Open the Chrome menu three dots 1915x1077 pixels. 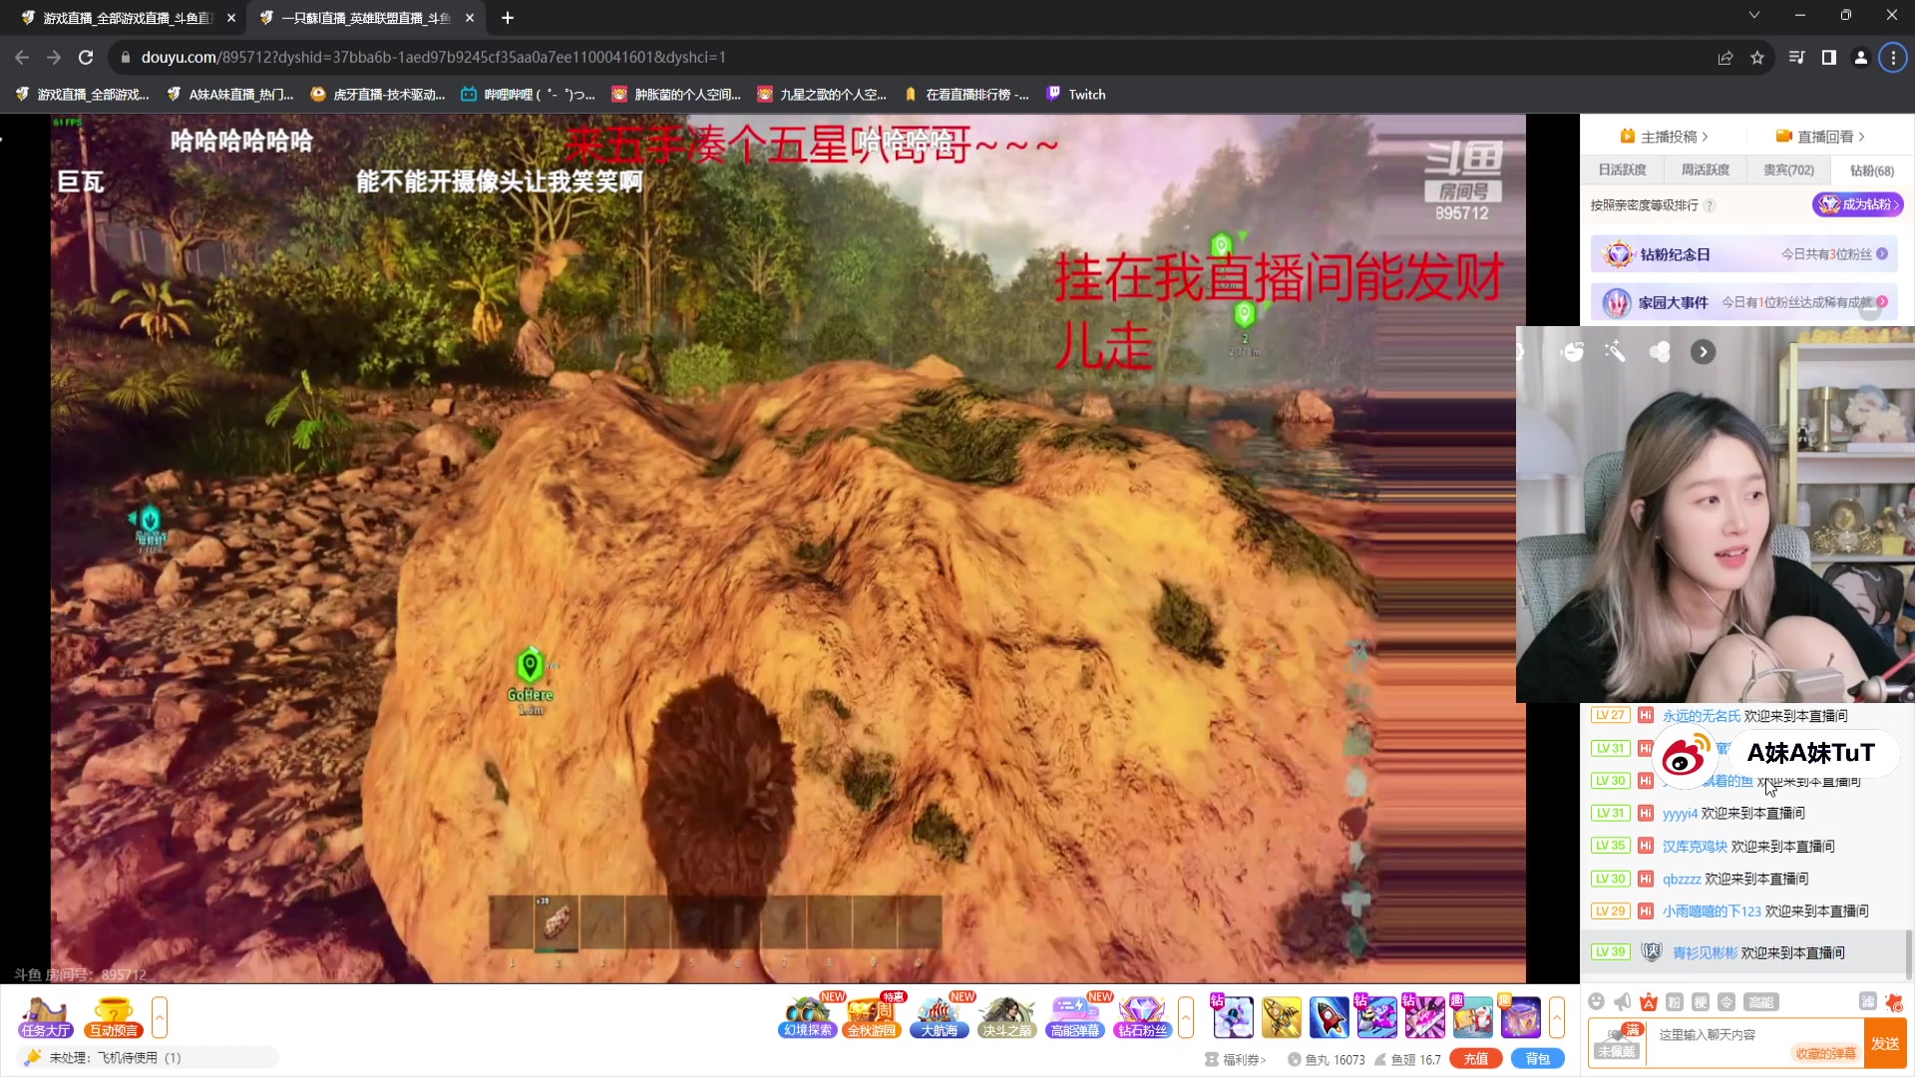tap(1893, 58)
